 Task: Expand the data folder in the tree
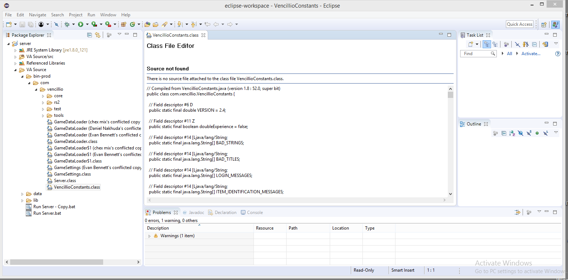(22, 194)
